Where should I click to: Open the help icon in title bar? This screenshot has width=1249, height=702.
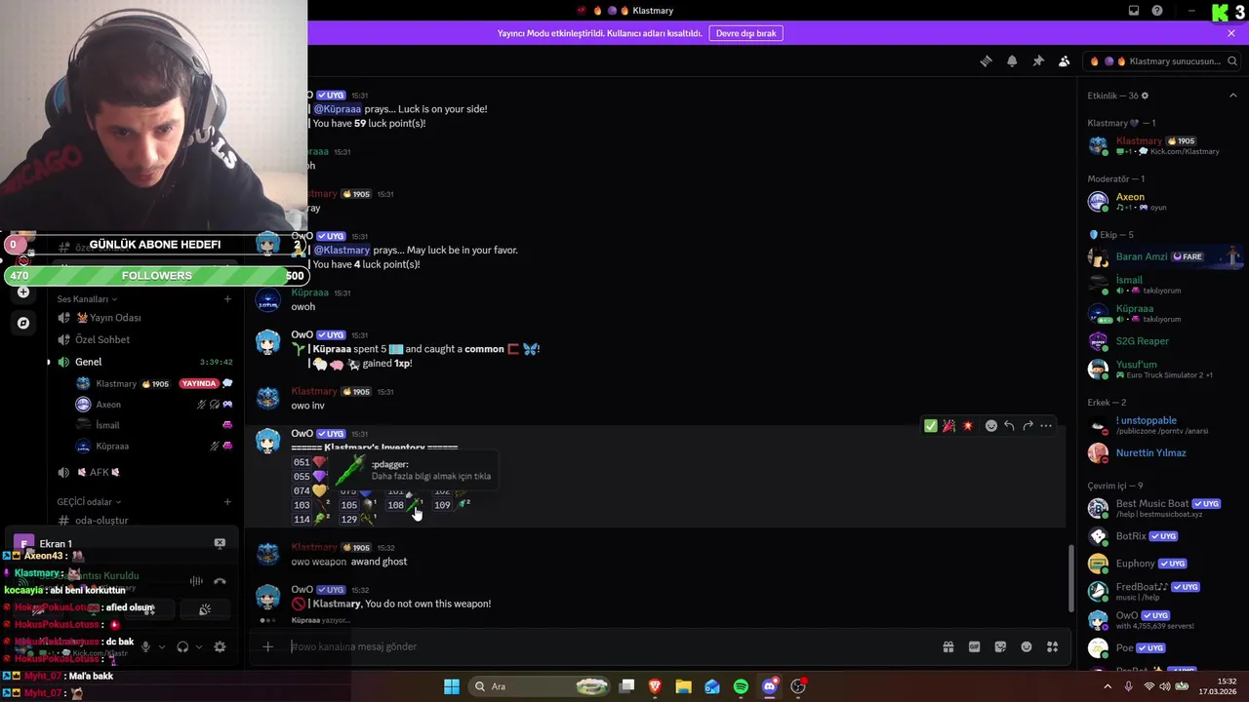tap(1157, 11)
